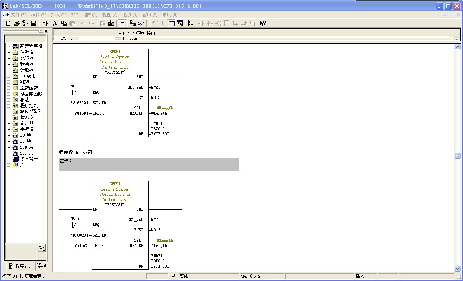Expand the 计数器 tree node
The height and width of the screenshot is (281, 463).
[x=9, y=70]
